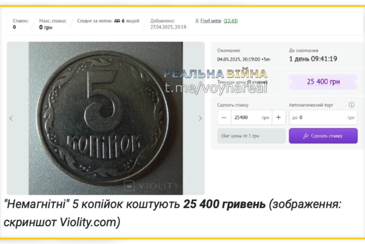Open the automatic bidding info icon
This screenshot has height=244, width=365.
tap(352, 105)
